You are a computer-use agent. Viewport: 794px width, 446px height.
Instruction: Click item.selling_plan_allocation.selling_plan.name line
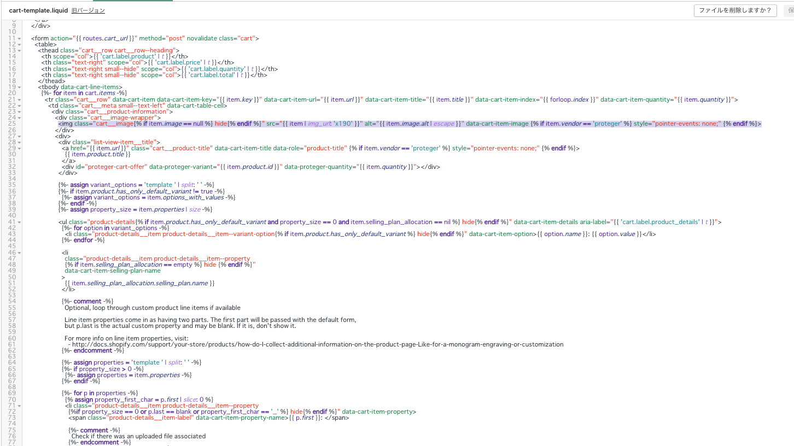tap(139, 284)
